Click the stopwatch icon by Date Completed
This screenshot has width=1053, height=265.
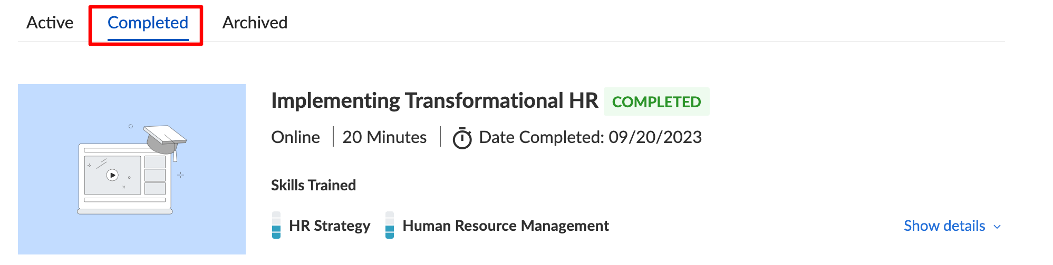click(x=462, y=138)
